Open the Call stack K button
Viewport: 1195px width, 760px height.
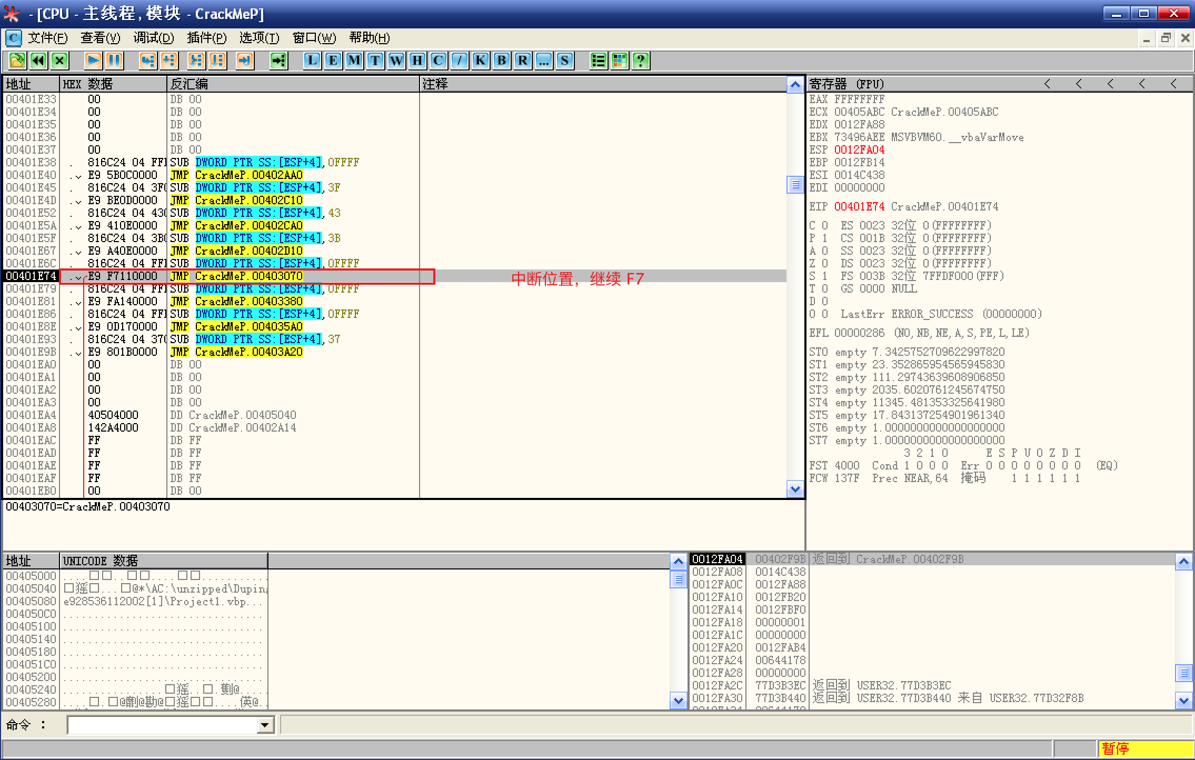(x=481, y=61)
